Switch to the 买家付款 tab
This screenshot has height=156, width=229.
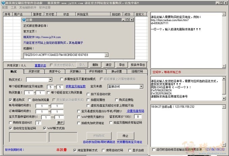pos(34,71)
